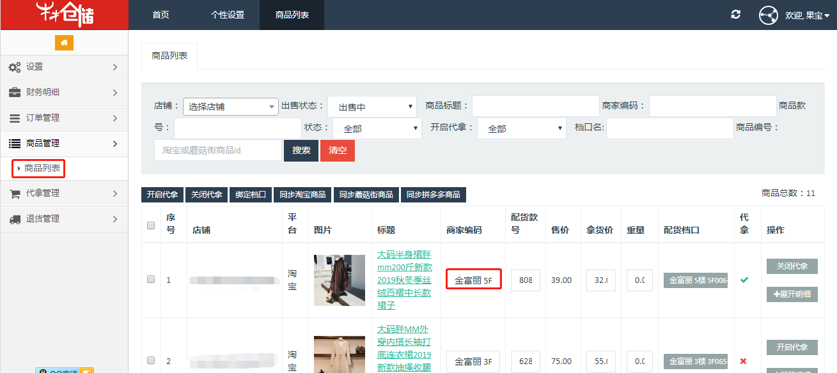
Task: Expand the 订单管理 sidebar menu chevron
Action: 115,118
